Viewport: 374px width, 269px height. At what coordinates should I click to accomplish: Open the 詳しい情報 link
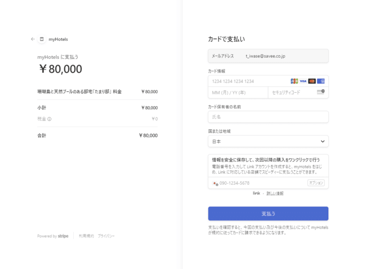[x=275, y=193]
